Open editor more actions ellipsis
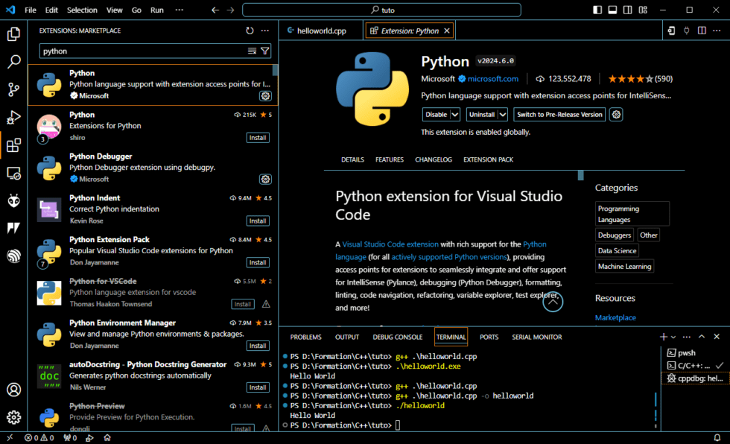Image resolution: width=730 pixels, height=444 pixels. (x=717, y=31)
